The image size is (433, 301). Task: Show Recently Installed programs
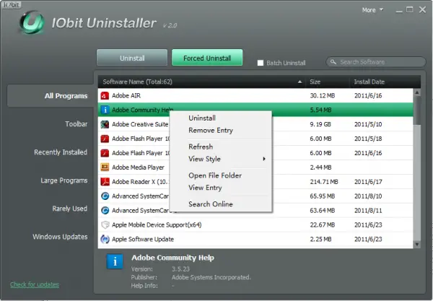point(61,152)
